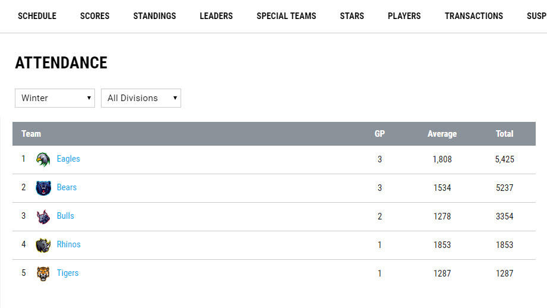
Task: Click the Rhinos team logo icon
Action: [43, 245]
